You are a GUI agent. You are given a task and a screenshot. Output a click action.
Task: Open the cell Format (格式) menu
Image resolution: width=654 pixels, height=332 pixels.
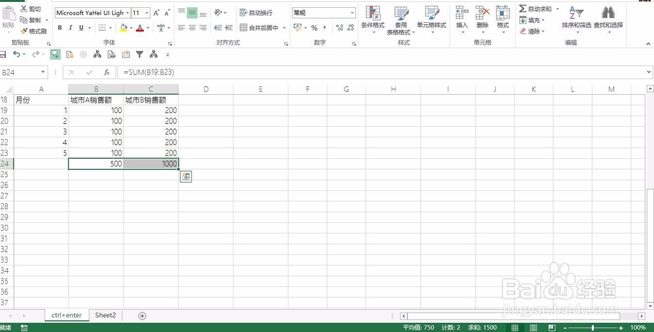[x=503, y=20]
